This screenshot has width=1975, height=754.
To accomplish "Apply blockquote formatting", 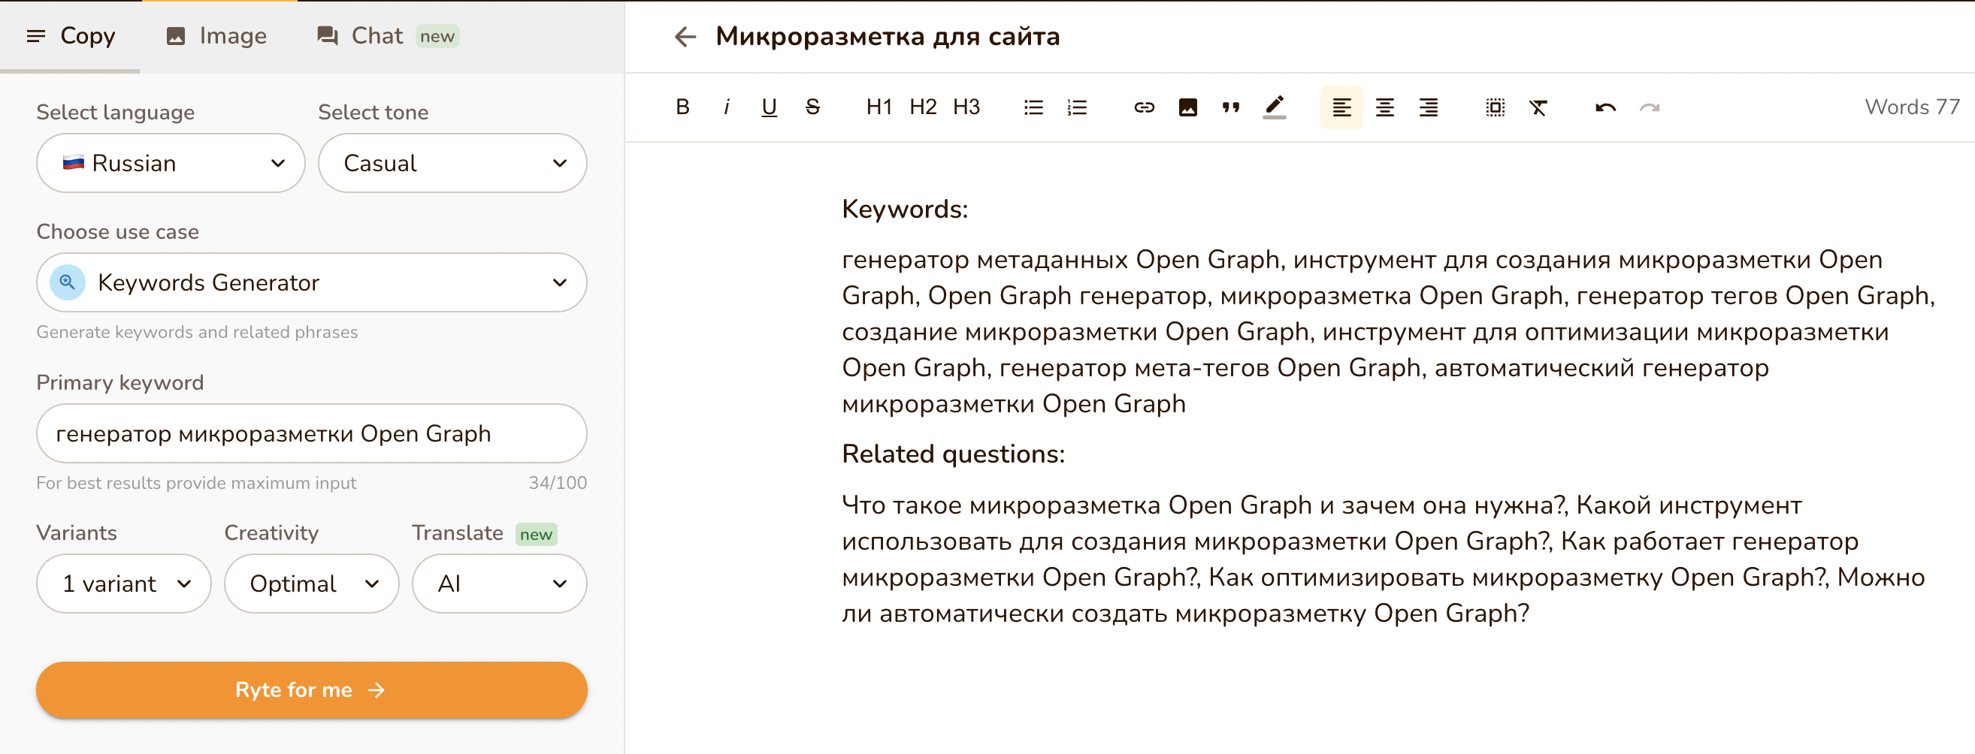I will [x=1230, y=107].
